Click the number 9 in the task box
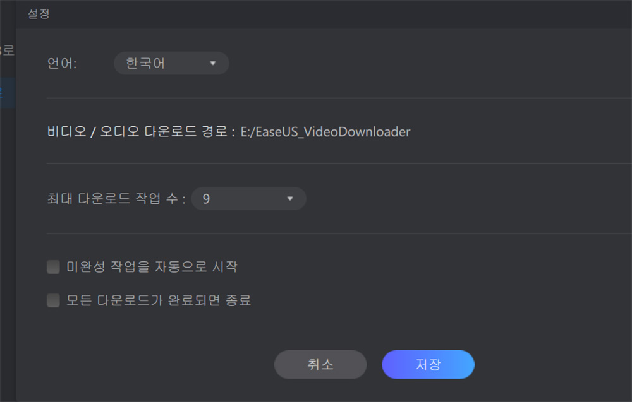 (x=206, y=199)
